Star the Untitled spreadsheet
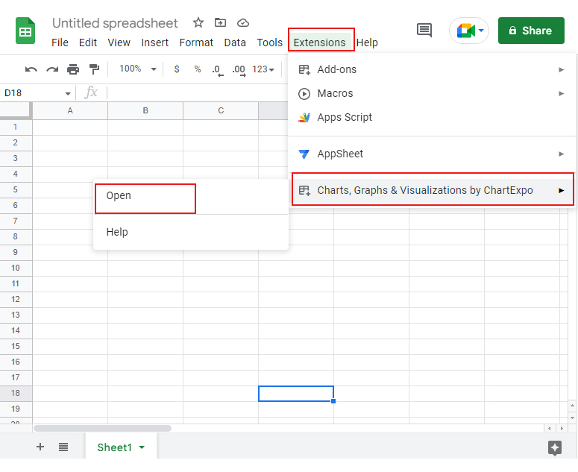Image resolution: width=578 pixels, height=472 pixels. [x=198, y=23]
